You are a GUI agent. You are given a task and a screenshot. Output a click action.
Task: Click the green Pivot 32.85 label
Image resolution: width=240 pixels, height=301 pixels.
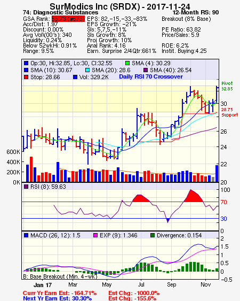click(227, 86)
